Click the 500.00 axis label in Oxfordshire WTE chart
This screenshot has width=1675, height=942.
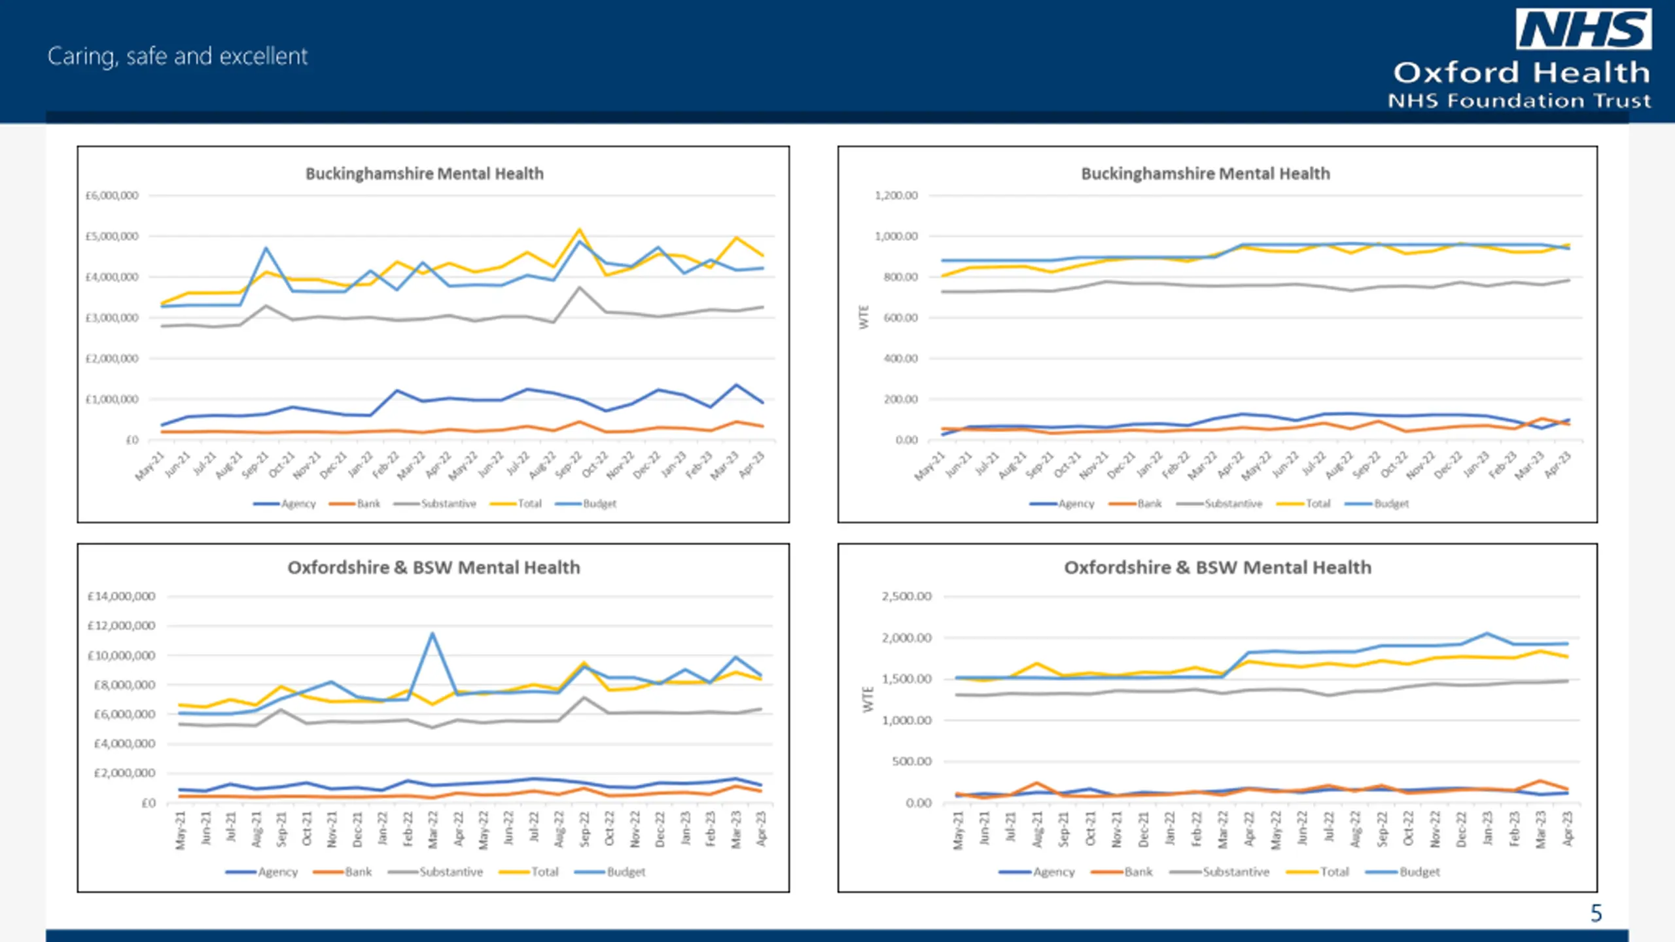pos(911,761)
